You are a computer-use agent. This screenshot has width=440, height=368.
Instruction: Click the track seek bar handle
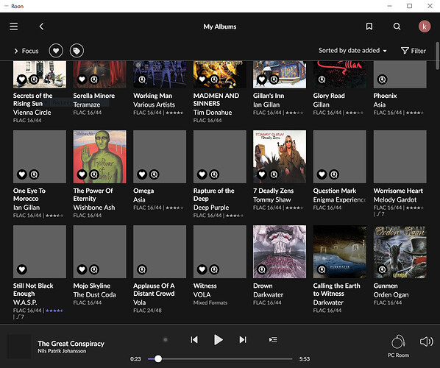[158, 358]
